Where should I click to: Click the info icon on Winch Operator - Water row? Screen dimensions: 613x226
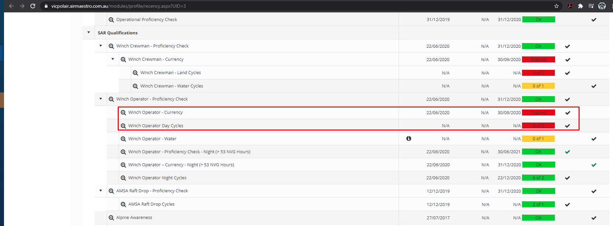[409, 139]
